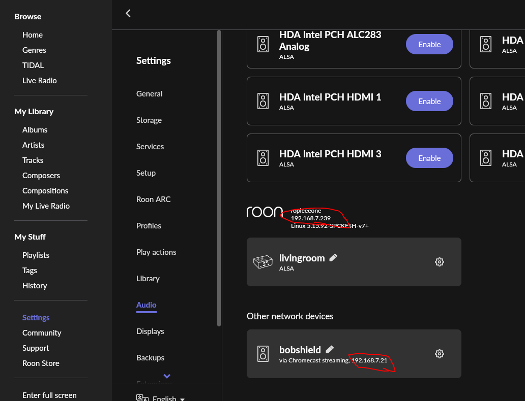525x401 pixels.
Task: Open TIDAL from Browse menu
Action: point(33,65)
